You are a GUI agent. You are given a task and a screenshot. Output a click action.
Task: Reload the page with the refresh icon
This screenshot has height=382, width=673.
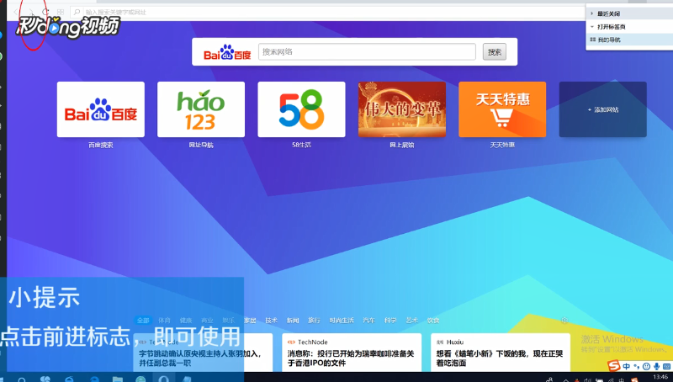pos(45,12)
